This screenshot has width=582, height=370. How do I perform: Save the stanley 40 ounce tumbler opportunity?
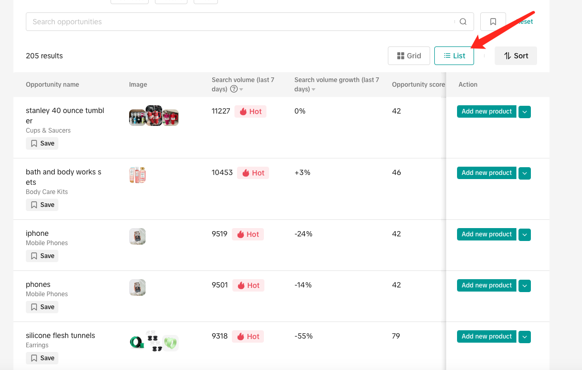[42, 143]
